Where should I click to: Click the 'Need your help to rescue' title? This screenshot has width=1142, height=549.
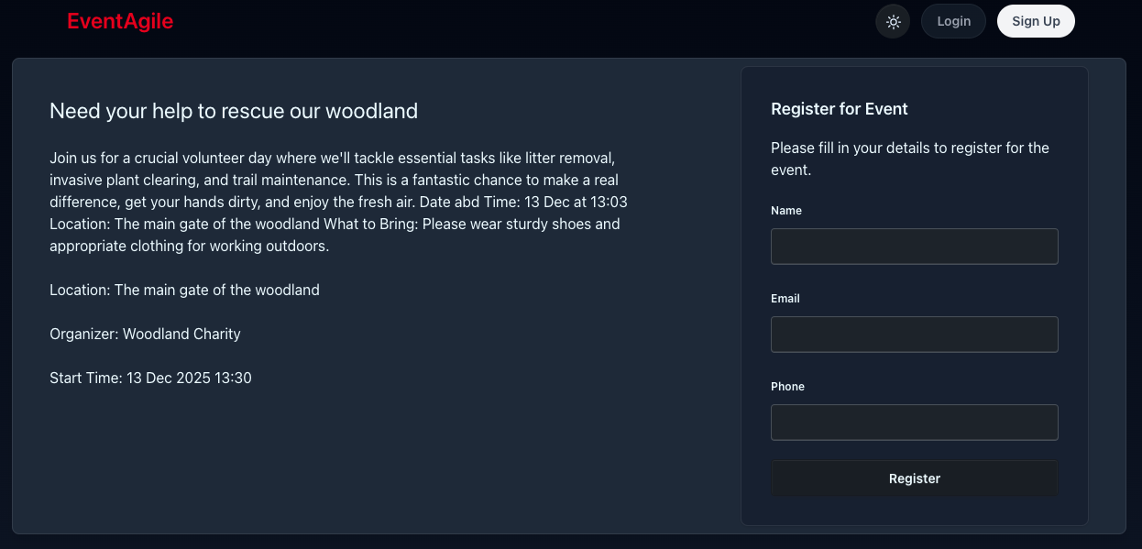click(x=234, y=111)
